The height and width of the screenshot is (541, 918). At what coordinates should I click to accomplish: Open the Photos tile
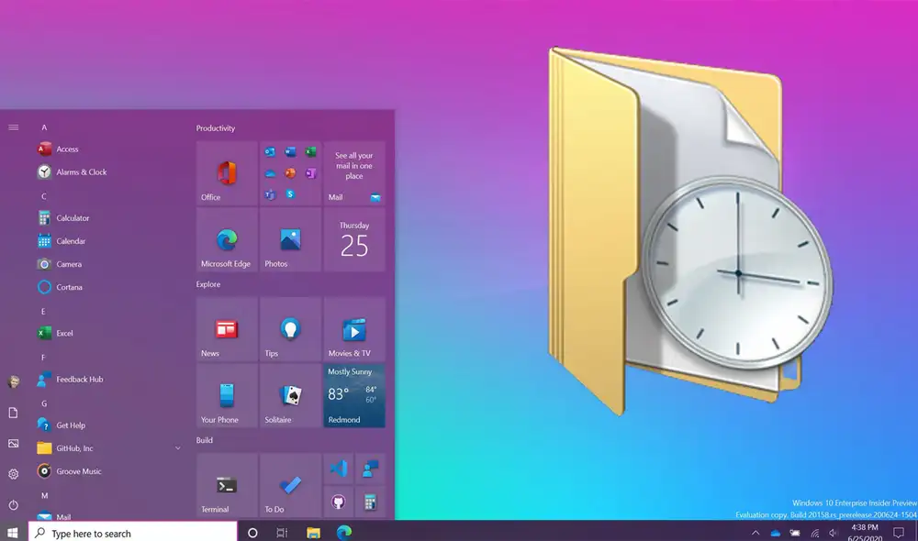(290, 240)
